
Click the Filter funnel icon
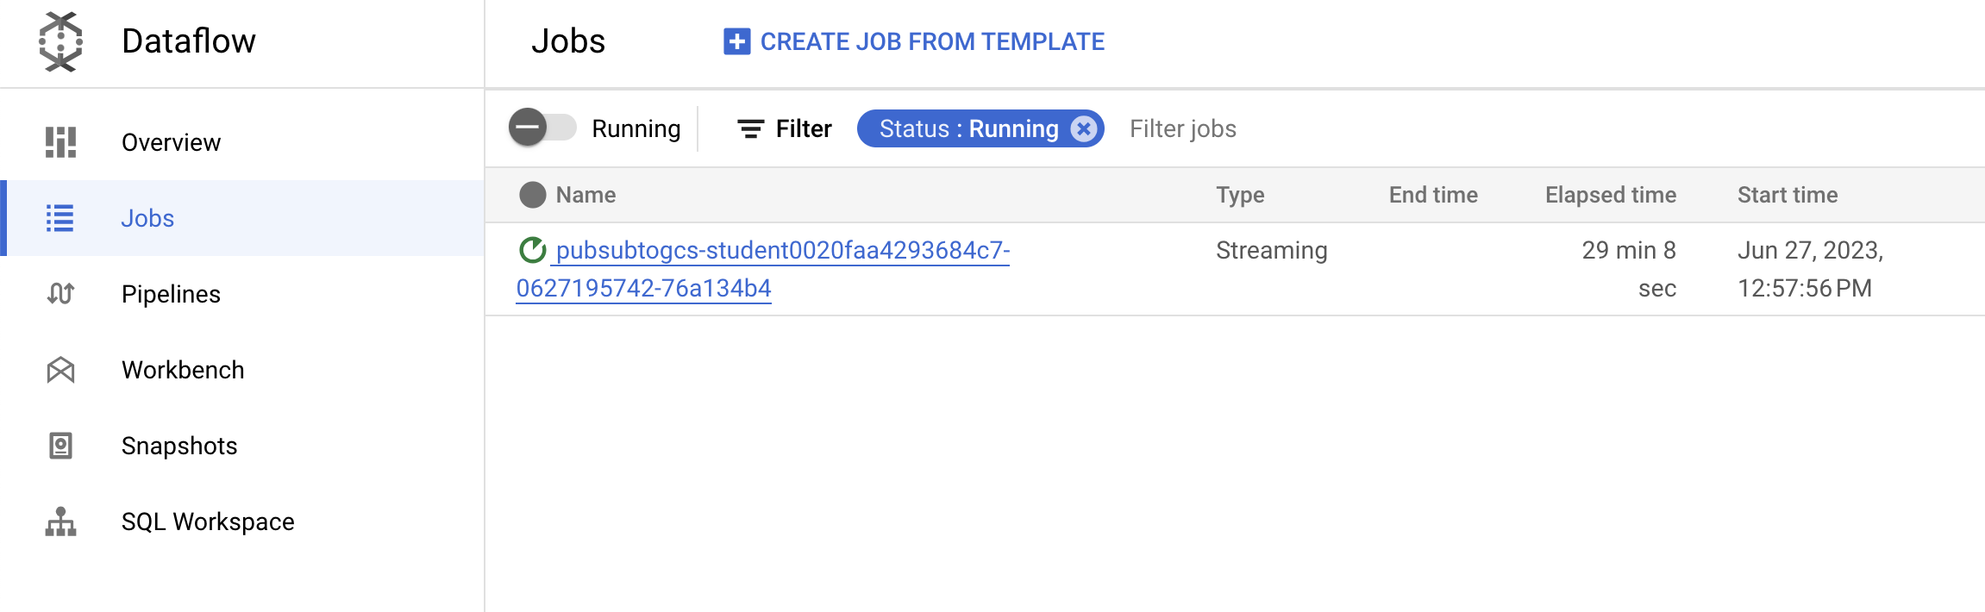pyautogui.click(x=748, y=128)
